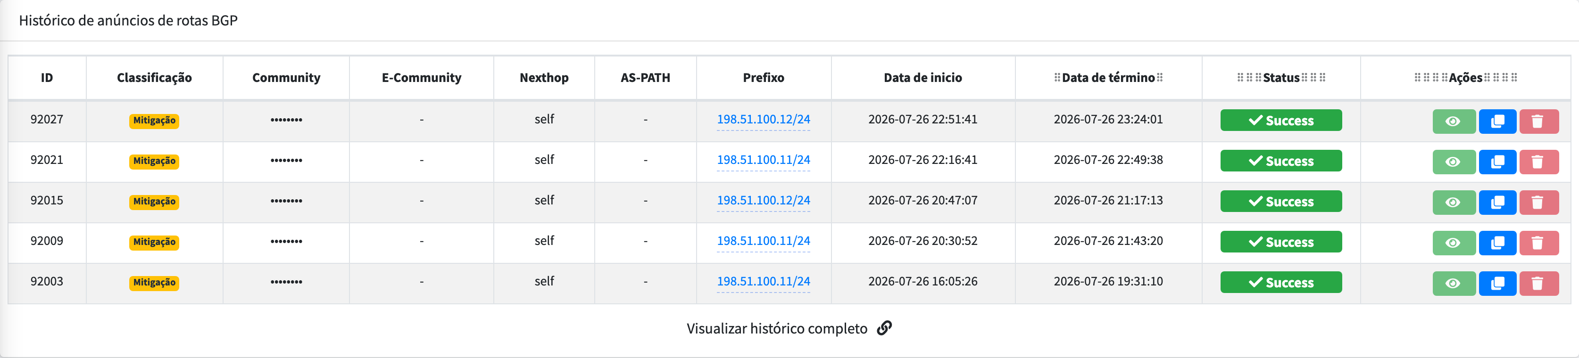View details of announcement 92027 with eye icon
1579x358 pixels.
[1454, 121]
